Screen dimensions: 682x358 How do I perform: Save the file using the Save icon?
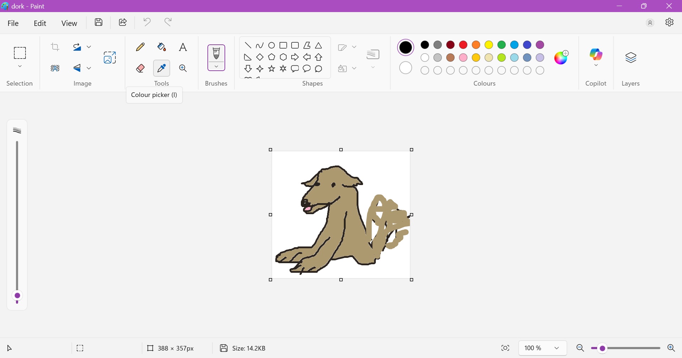[99, 22]
